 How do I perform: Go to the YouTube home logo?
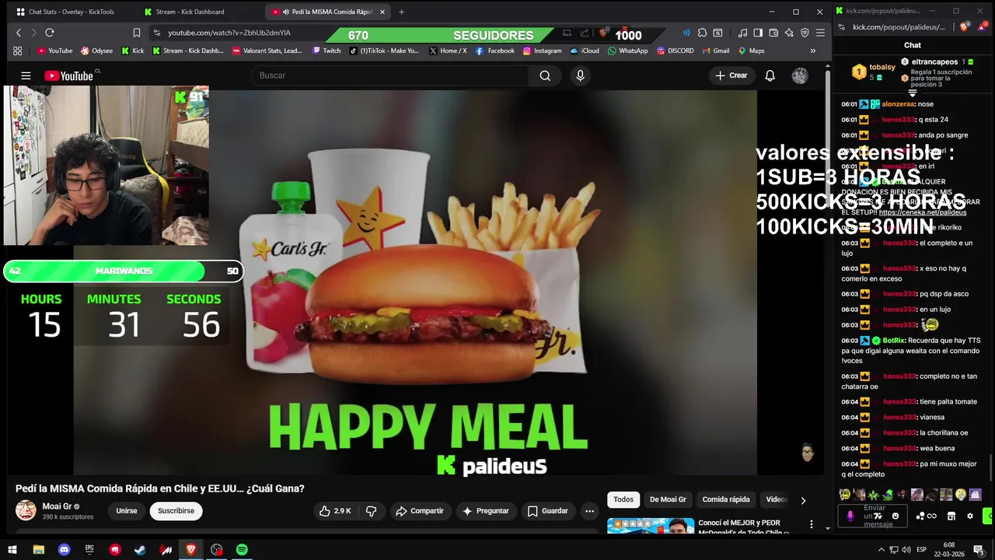[x=68, y=75]
